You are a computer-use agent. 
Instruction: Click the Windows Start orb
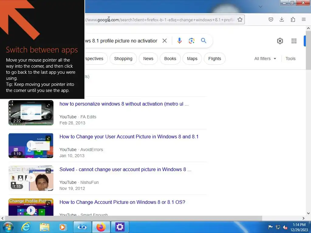click(x=8, y=227)
